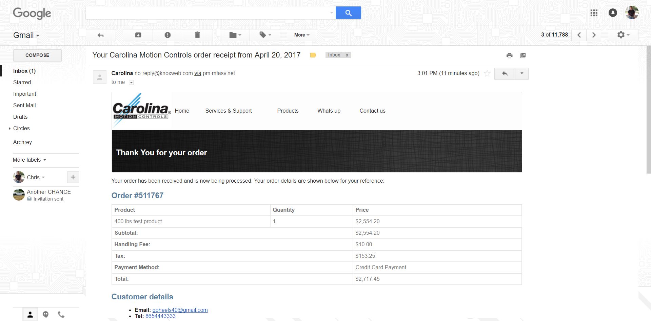Image resolution: width=651 pixels, height=321 pixels.
Task: Report this email as spam
Action: [x=167, y=35]
